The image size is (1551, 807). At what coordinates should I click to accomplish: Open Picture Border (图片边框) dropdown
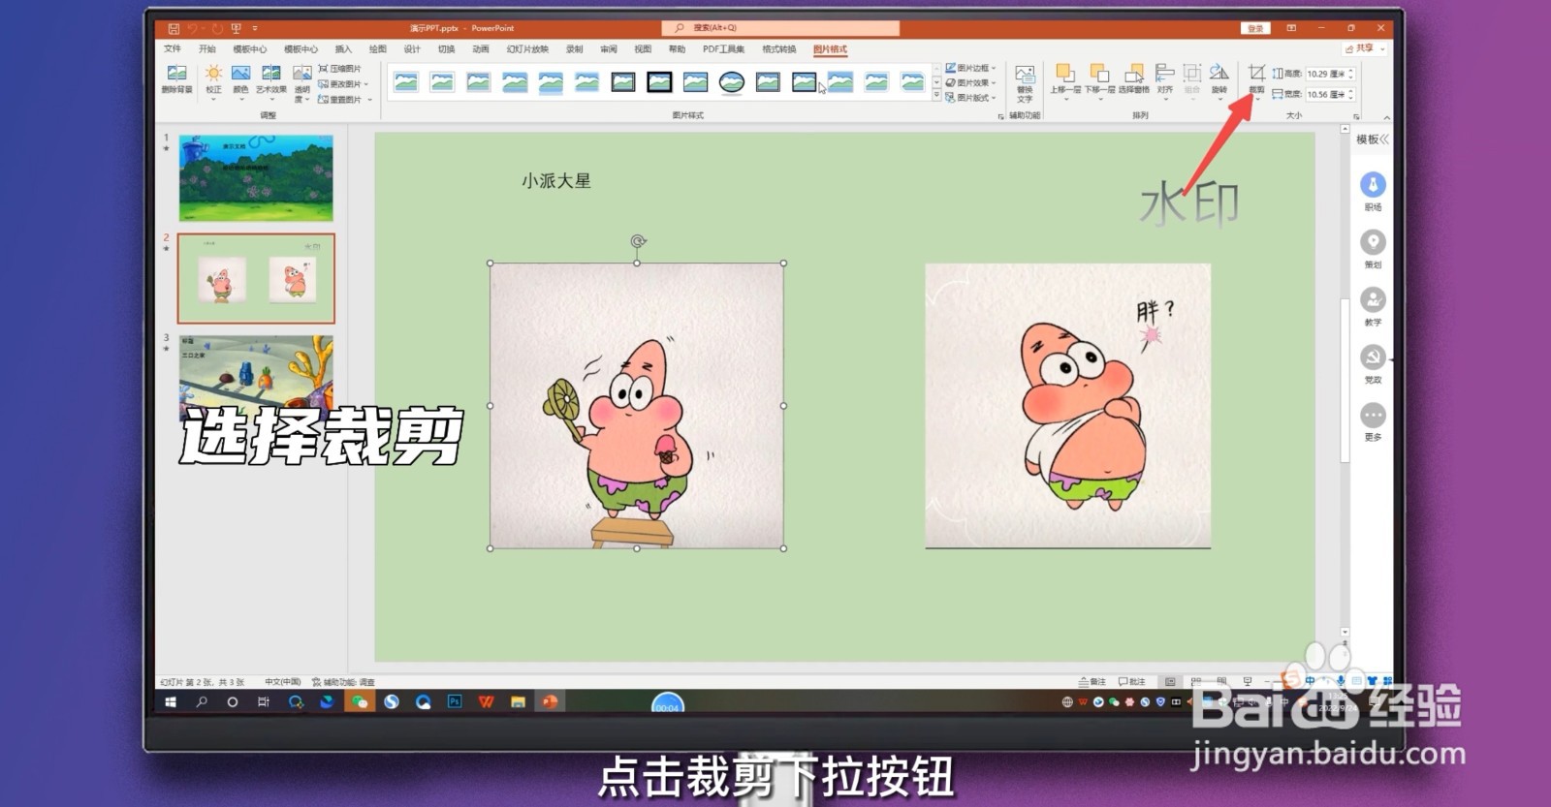970,69
